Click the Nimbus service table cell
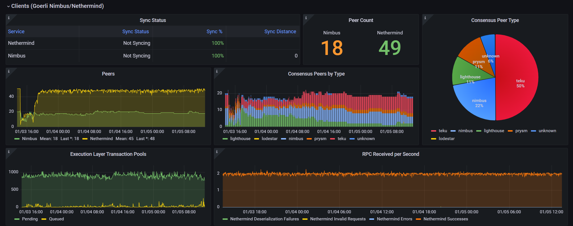 [x=42, y=56]
